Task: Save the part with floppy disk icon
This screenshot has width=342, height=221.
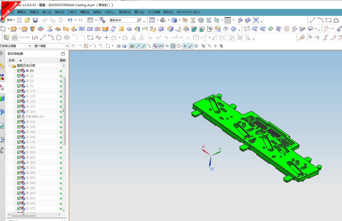Action: (35, 20)
